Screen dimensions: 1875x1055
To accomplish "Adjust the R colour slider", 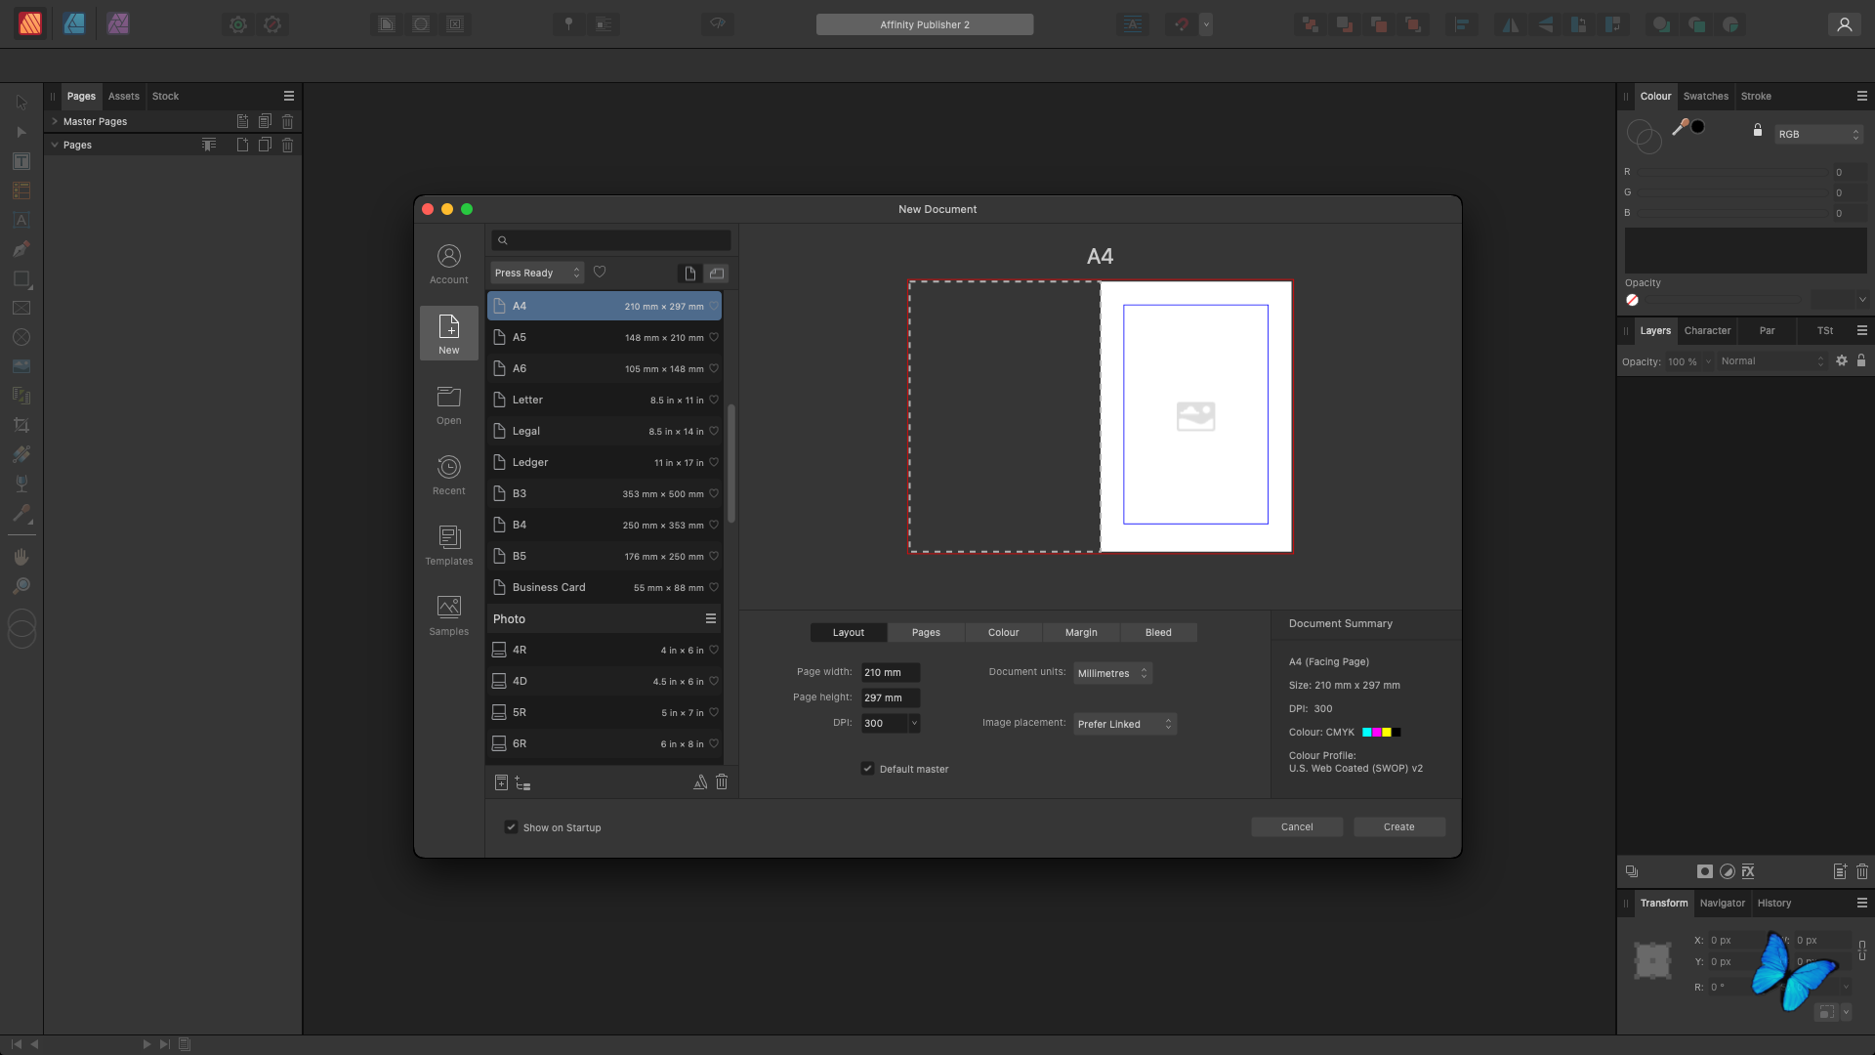I will pyautogui.click(x=1734, y=172).
